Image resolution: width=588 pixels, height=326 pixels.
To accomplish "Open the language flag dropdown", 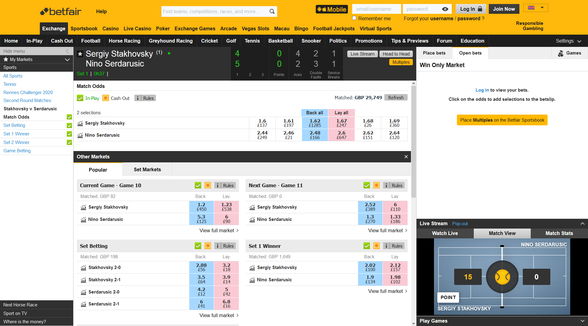I will coord(536,8).
